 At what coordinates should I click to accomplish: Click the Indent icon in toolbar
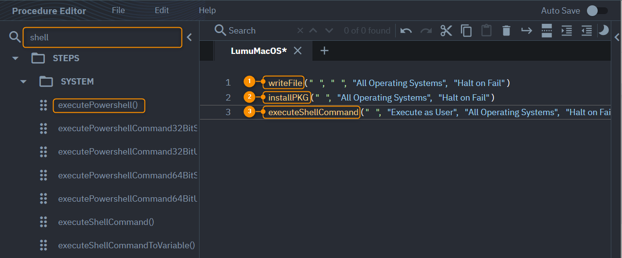(567, 31)
